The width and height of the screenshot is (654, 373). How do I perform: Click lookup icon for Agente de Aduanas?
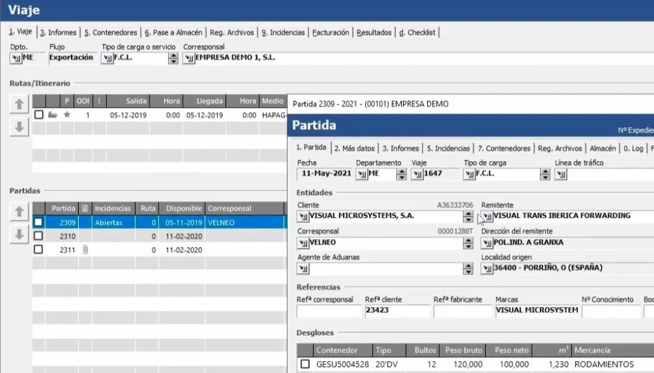click(303, 268)
